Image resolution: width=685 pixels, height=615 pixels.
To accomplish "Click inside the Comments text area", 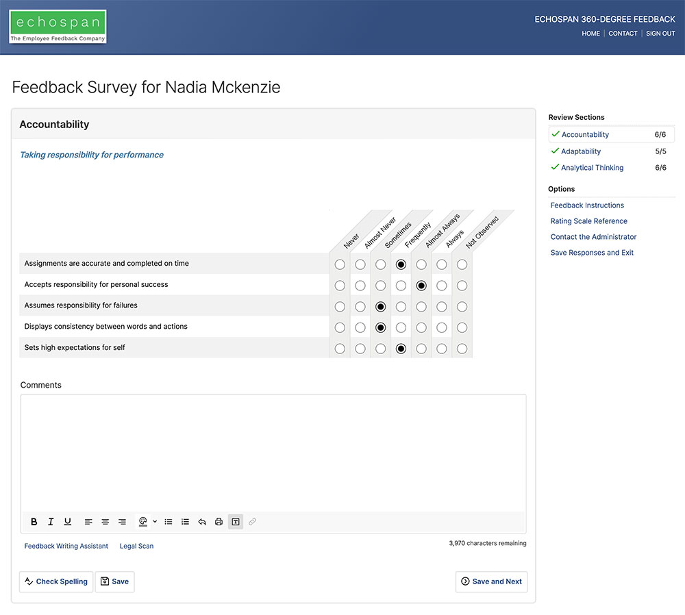I will click(x=273, y=452).
